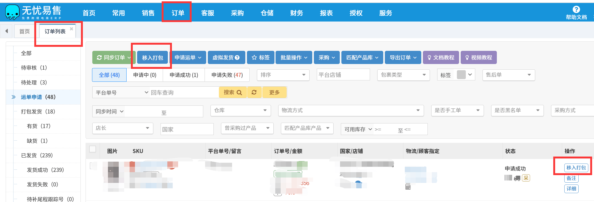Click the sync icon on 同步订单
The height and width of the screenshot is (202, 594).
point(99,58)
